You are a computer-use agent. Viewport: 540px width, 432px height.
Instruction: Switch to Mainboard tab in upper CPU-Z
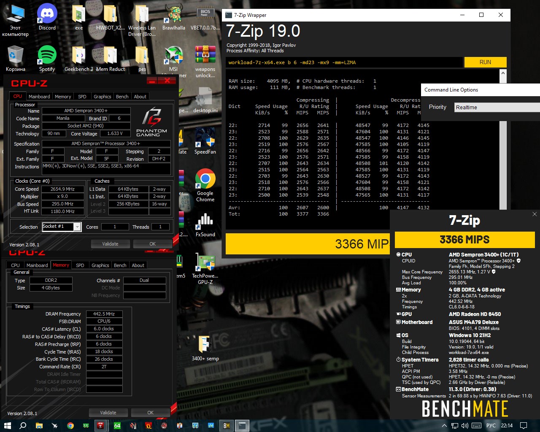coord(39,97)
